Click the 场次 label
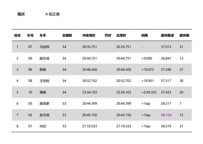The image size is (203, 144). 21,14
